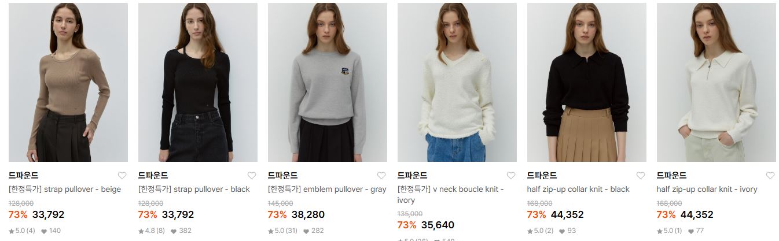Open black strap pullover product photo
Viewport: 779px width, 241px height.
198,82
